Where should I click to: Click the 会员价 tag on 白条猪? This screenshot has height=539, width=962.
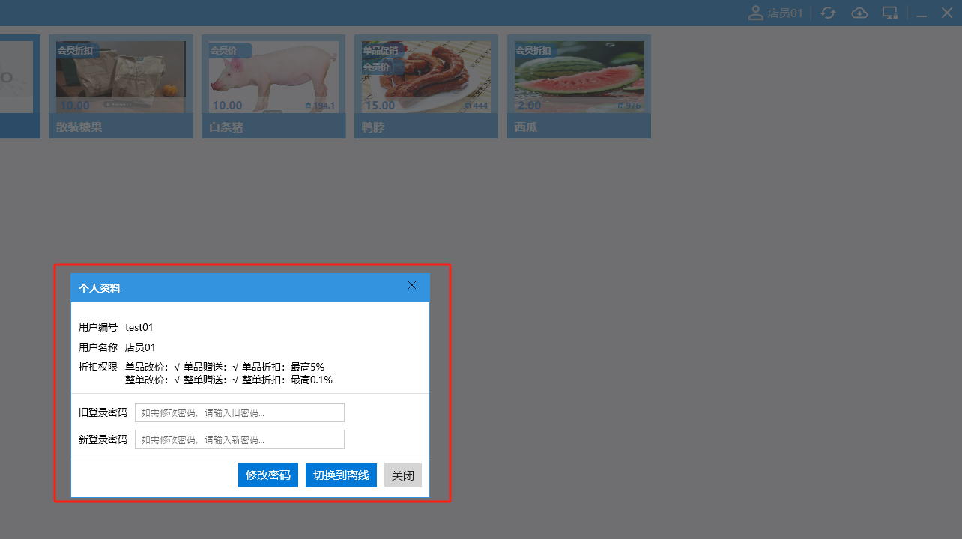[x=224, y=51]
